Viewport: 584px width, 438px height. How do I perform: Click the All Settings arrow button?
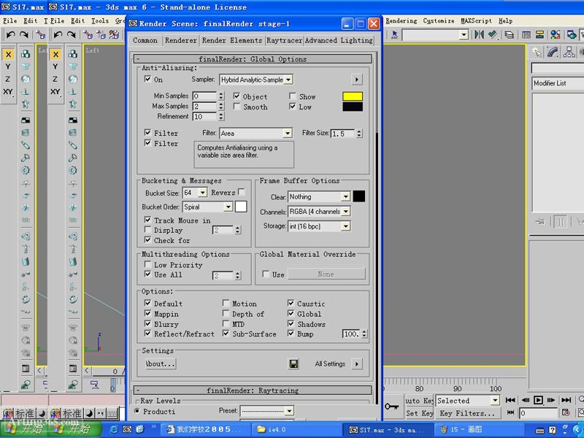click(357, 364)
